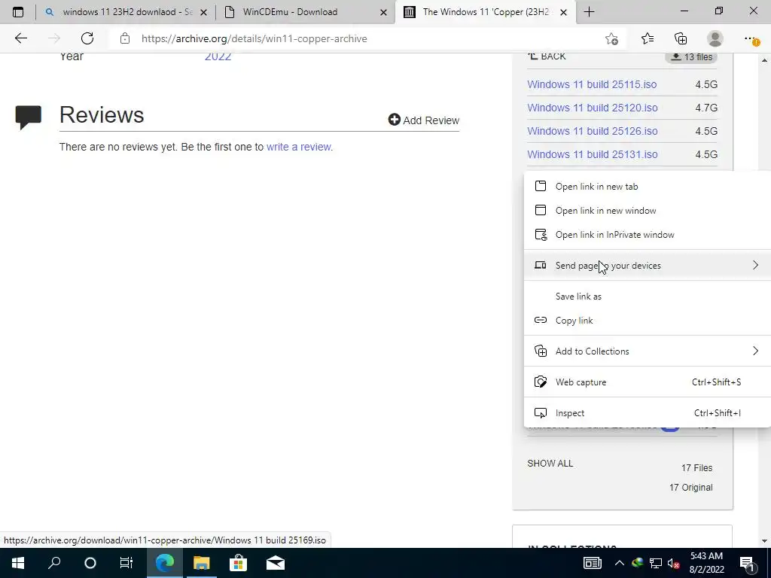Image resolution: width=771 pixels, height=578 pixels.
Task: Open Windows 11 build 25115.iso link
Action: pos(592,84)
